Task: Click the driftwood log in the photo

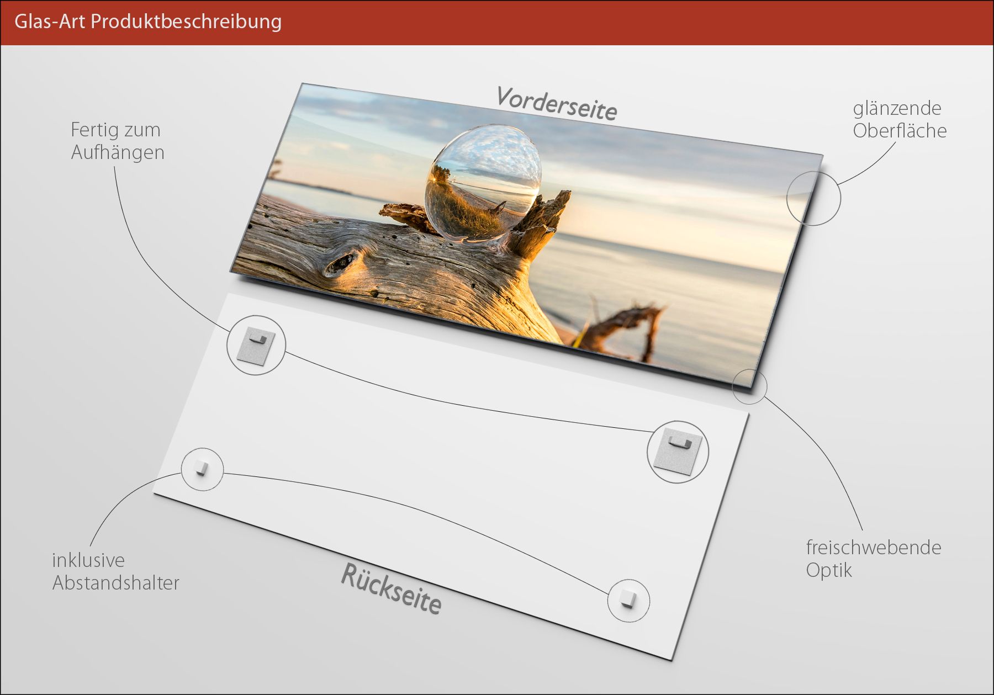Action: (x=420, y=270)
